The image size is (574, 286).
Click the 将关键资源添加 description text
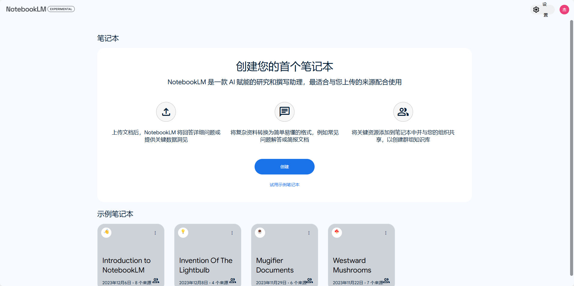[403, 136]
